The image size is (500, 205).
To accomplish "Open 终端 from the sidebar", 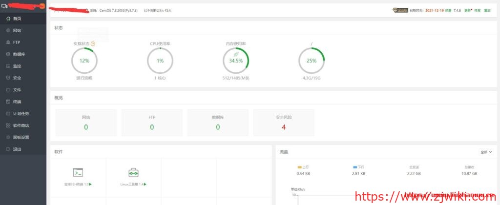I will pyautogui.click(x=17, y=102).
